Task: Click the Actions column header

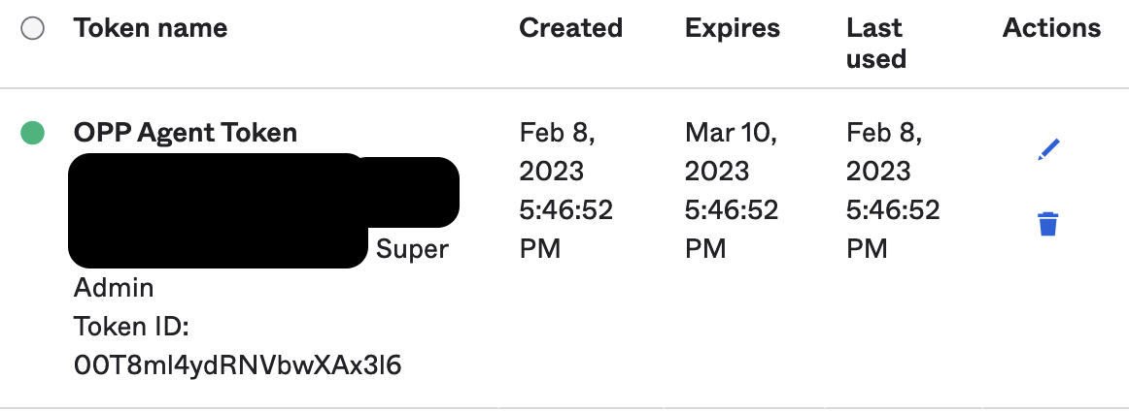Action: (x=1051, y=28)
